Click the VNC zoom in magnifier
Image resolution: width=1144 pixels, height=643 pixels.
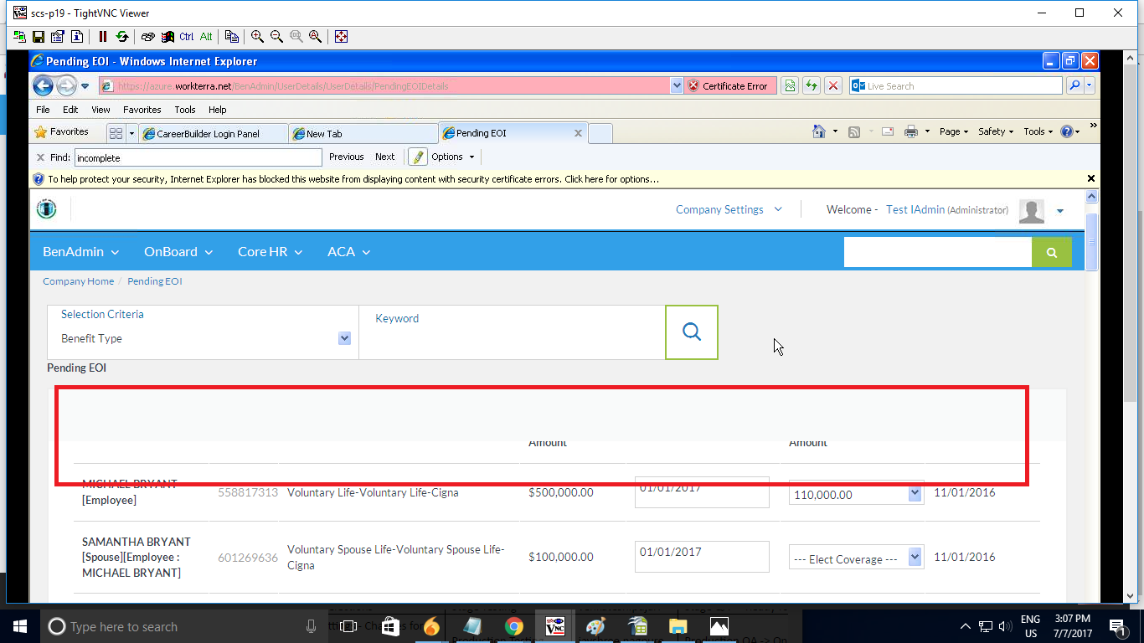click(x=257, y=37)
